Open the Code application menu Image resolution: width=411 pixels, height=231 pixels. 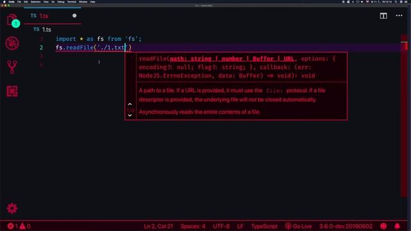pos(12,2)
